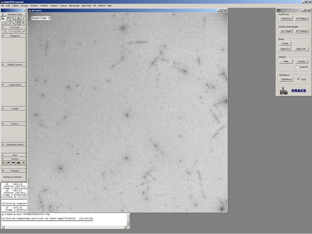Click the AutoFocus button
The image size is (312, 234).
[x=286, y=19]
